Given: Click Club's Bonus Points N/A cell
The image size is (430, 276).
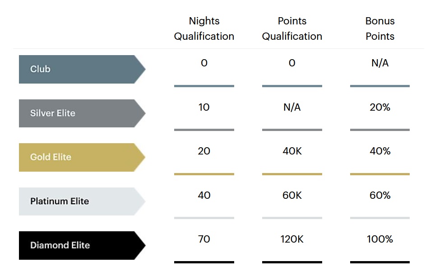Looking at the screenshot, I should point(380,63).
